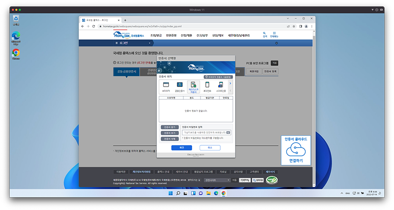Image resolution: width=394 pixels, height=210 pixels.
Task: Click the 찾아오시는 길 footer button
Action: 194,180
